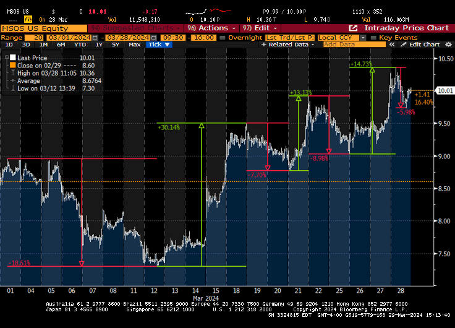The image size is (455, 328).
Task: Click the Range days field showing 20
Action: click(34, 38)
